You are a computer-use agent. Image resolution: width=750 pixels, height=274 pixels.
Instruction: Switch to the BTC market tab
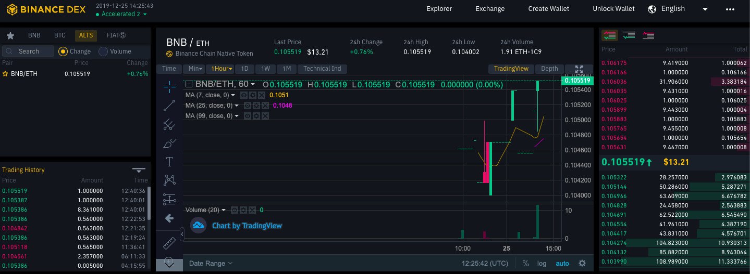pyautogui.click(x=60, y=35)
